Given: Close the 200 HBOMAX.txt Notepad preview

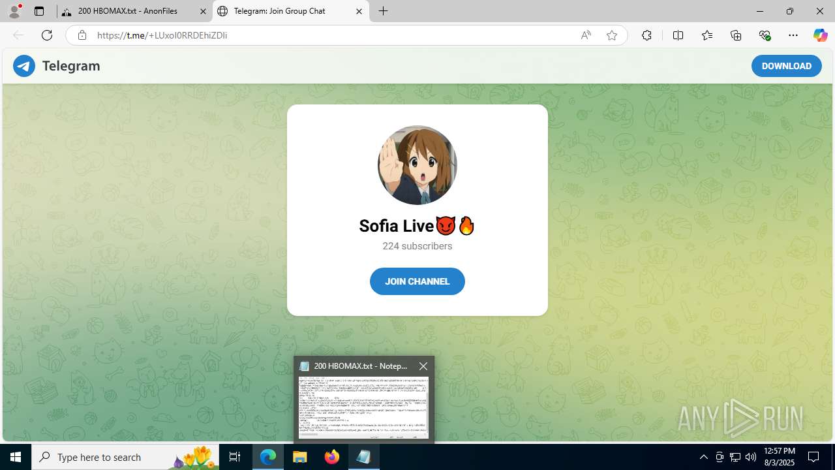Looking at the screenshot, I should 423,366.
